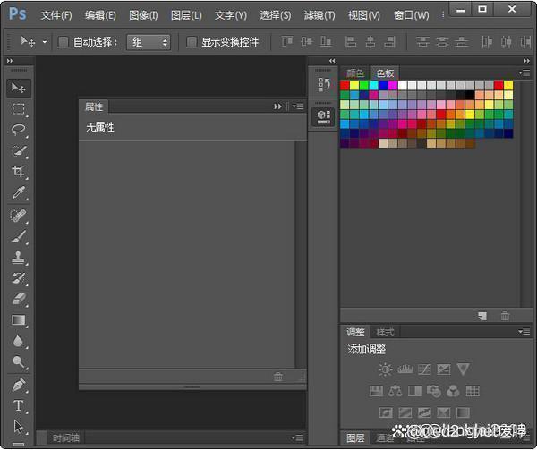Viewport: 537px width, 450px height.
Task: Click the swatches panel trash icon
Action: [x=505, y=315]
